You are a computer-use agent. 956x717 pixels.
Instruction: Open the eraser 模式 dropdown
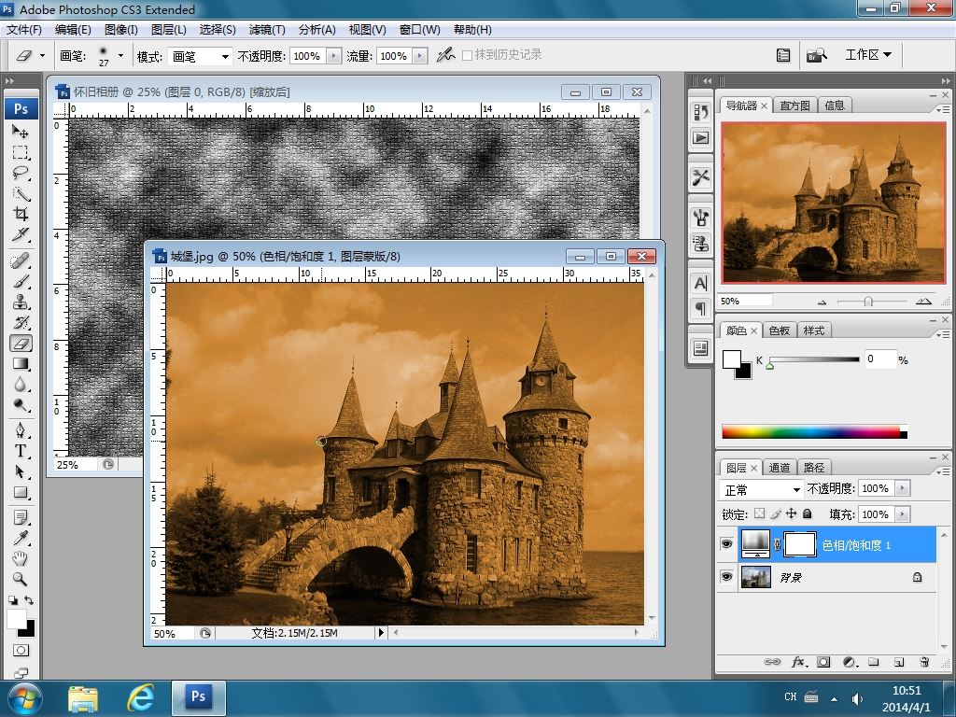(200, 57)
